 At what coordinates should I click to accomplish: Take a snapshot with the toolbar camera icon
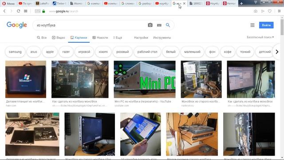click(256, 11)
